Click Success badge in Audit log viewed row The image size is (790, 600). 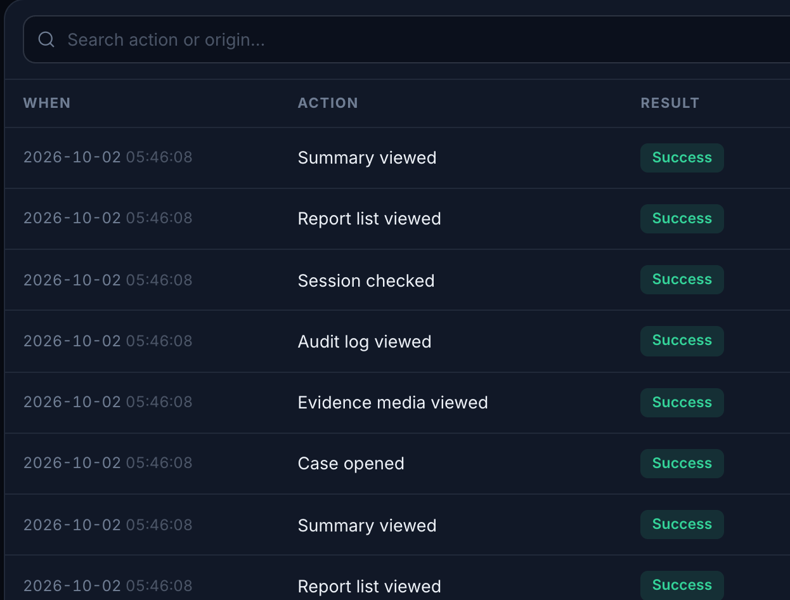tap(682, 341)
